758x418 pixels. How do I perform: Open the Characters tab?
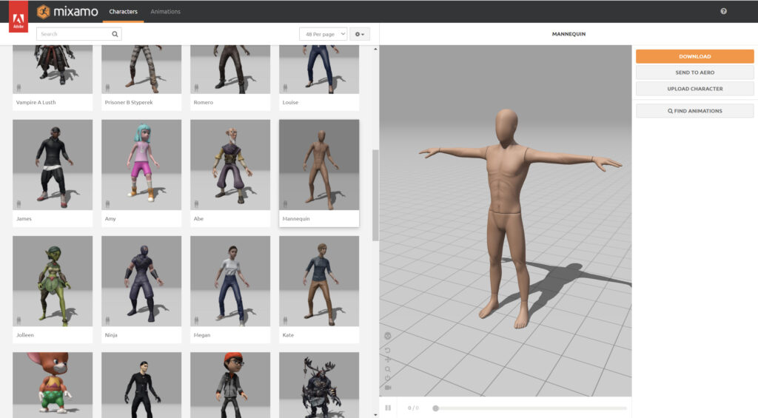pos(123,12)
